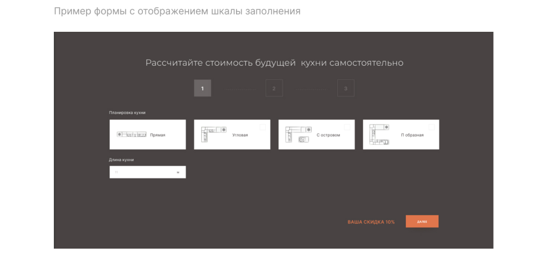Click the Ваша скидка 10% text
The width and height of the screenshot is (554, 270).
371,222
